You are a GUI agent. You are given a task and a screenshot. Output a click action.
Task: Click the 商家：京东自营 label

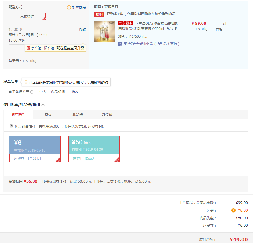tap(106, 7)
